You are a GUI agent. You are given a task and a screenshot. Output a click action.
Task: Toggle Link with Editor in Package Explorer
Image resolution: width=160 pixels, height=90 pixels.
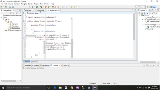[x=13, y=13]
